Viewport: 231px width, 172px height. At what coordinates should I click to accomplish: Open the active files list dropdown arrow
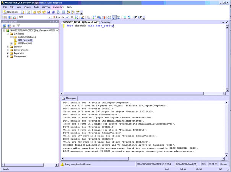pos(223,22)
